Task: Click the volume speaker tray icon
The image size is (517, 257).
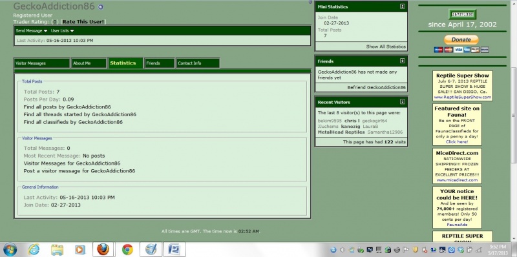Action: 343,250
